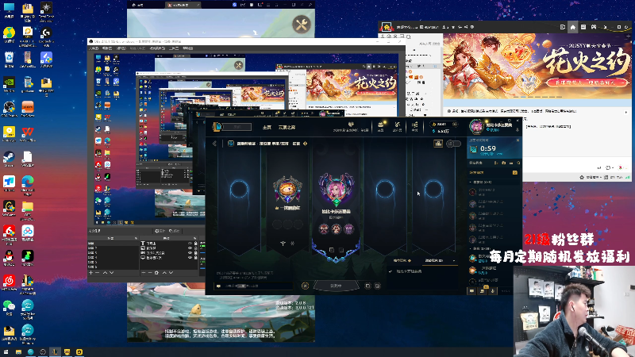Image resolution: width=635 pixels, height=357 pixels.
Task: Open OBS source properties gear icon
Action: click(156, 272)
